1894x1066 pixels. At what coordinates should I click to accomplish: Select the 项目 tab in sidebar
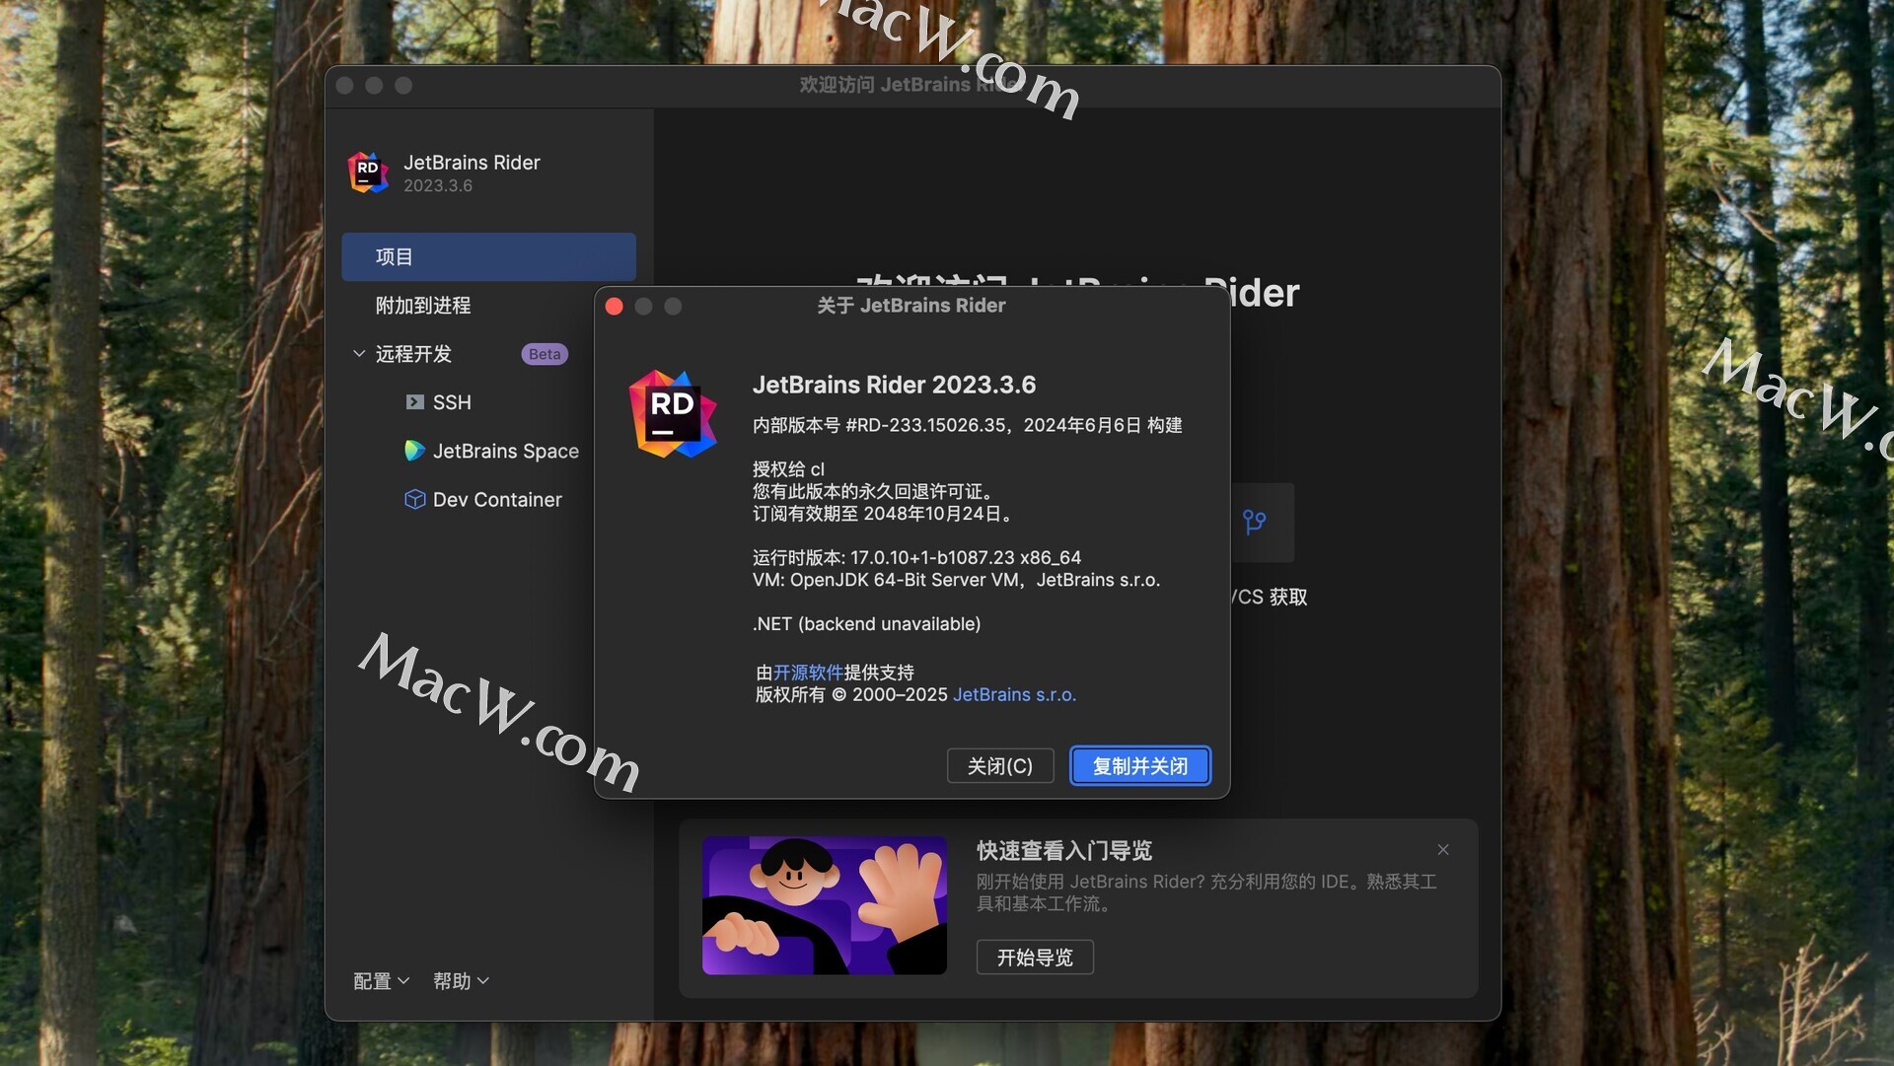click(x=488, y=256)
